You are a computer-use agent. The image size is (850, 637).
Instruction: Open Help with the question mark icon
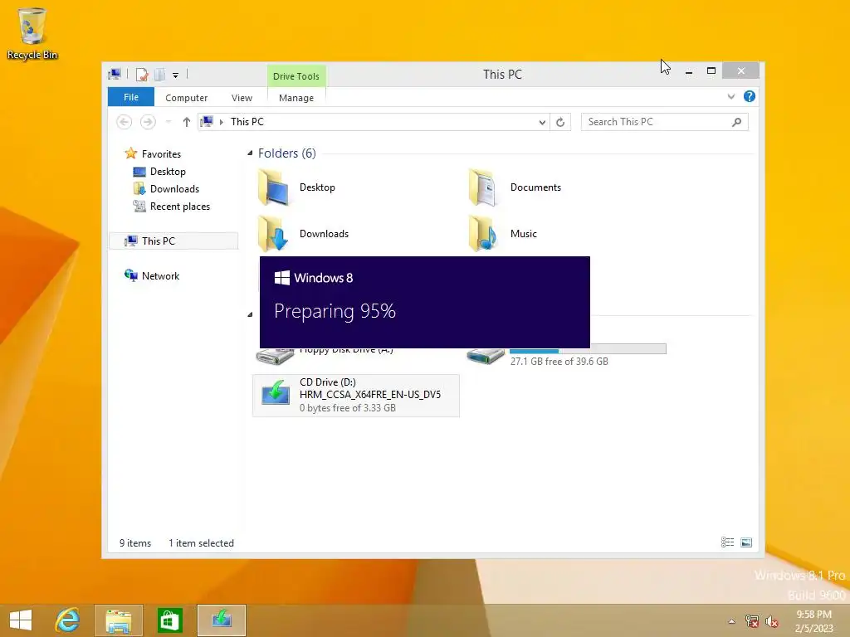click(750, 96)
